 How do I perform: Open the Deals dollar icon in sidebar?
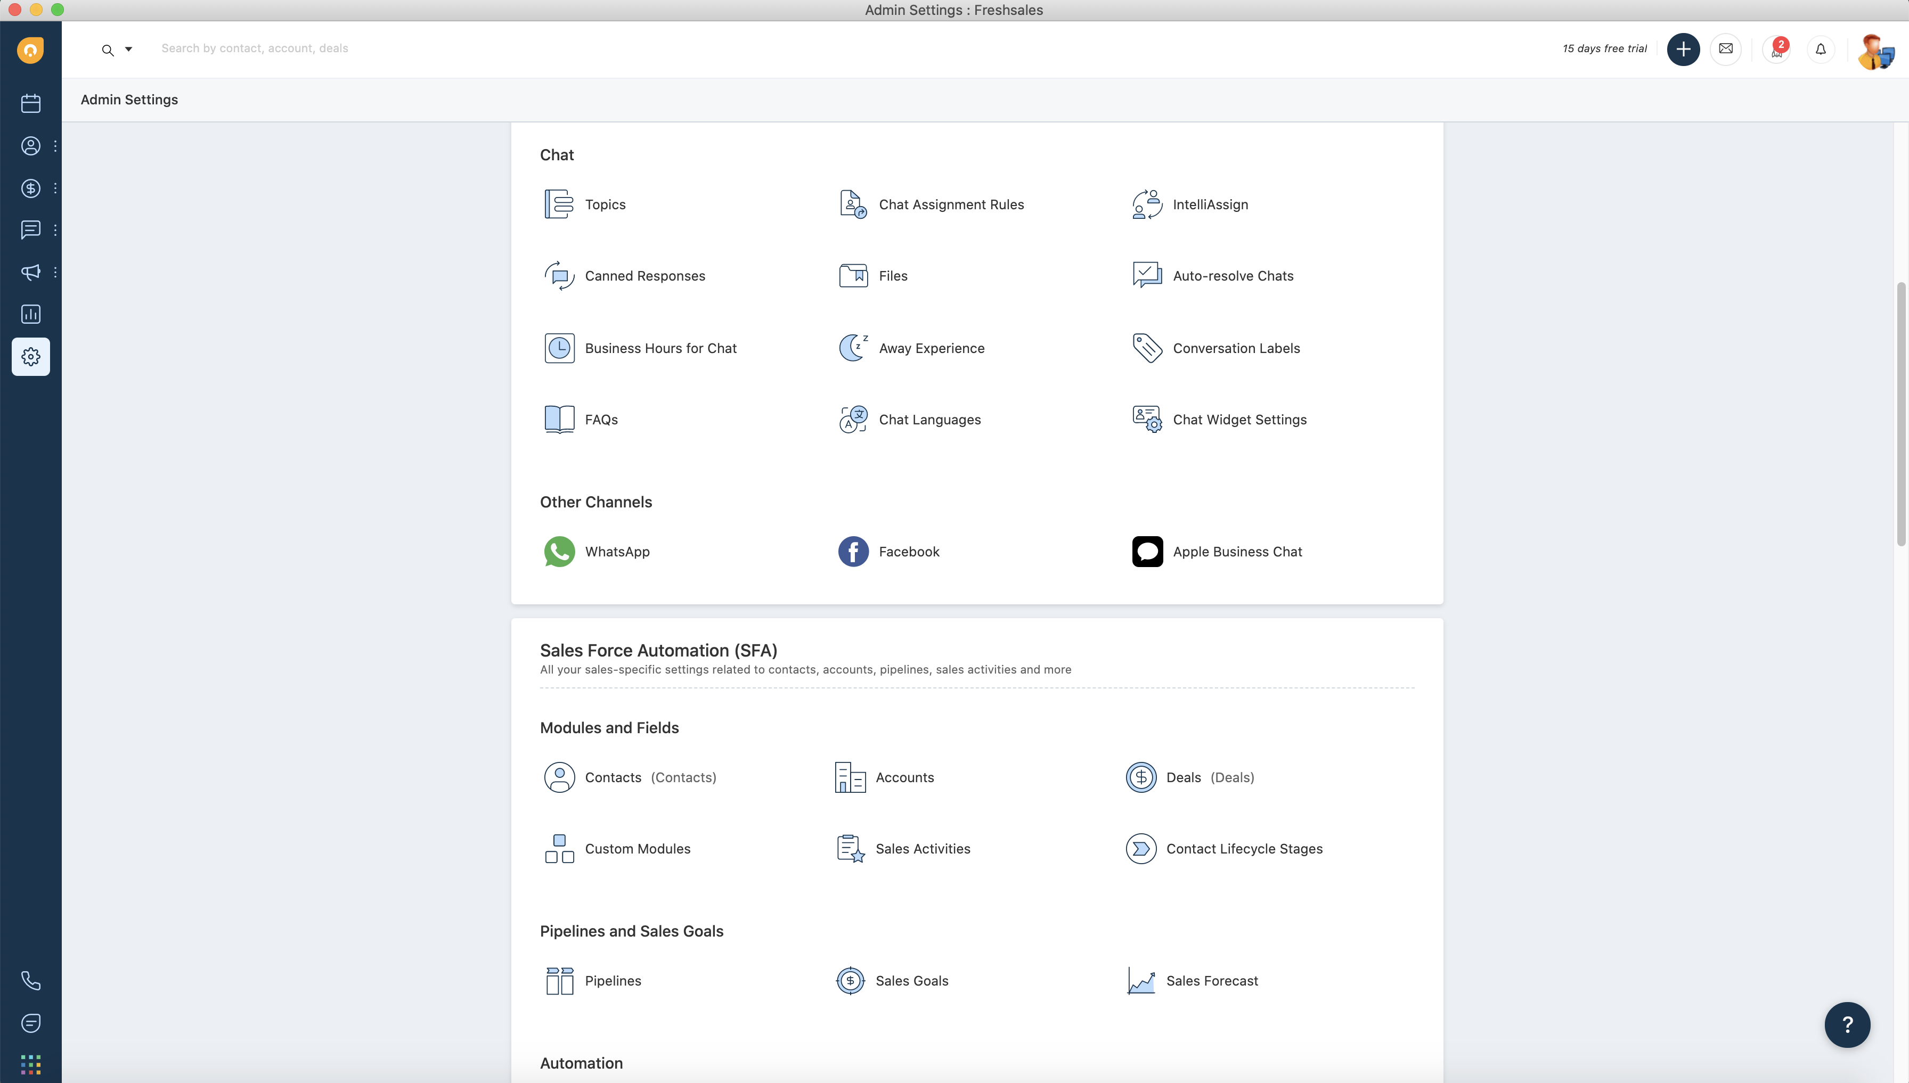coord(30,188)
